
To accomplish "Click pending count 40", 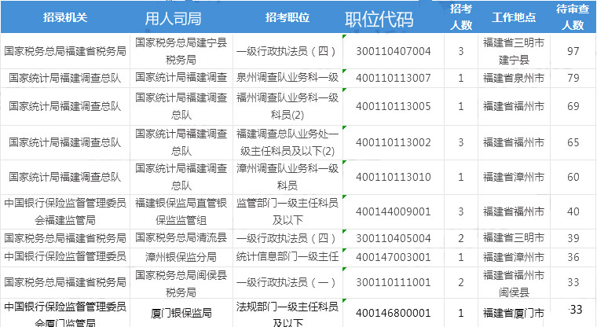I will pyautogui.click(x=573, y=212).
